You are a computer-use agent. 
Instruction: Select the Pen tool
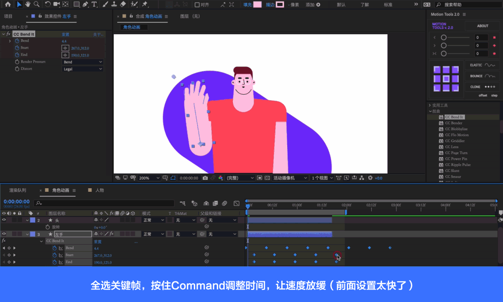pos(86,5)
